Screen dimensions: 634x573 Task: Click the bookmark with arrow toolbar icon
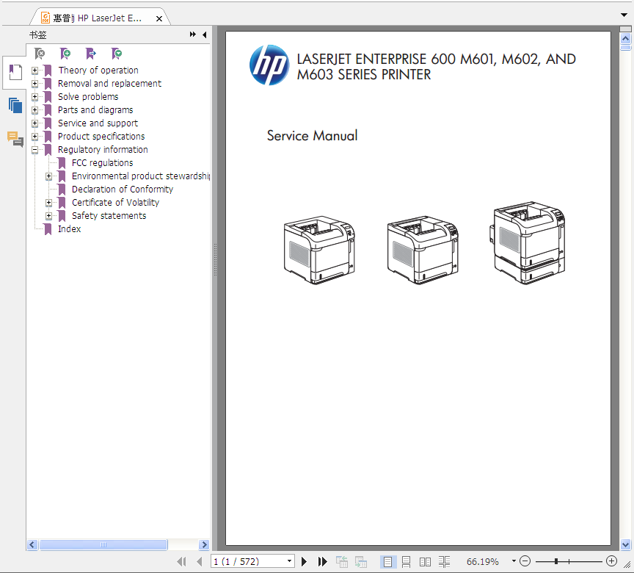(91, 54)
